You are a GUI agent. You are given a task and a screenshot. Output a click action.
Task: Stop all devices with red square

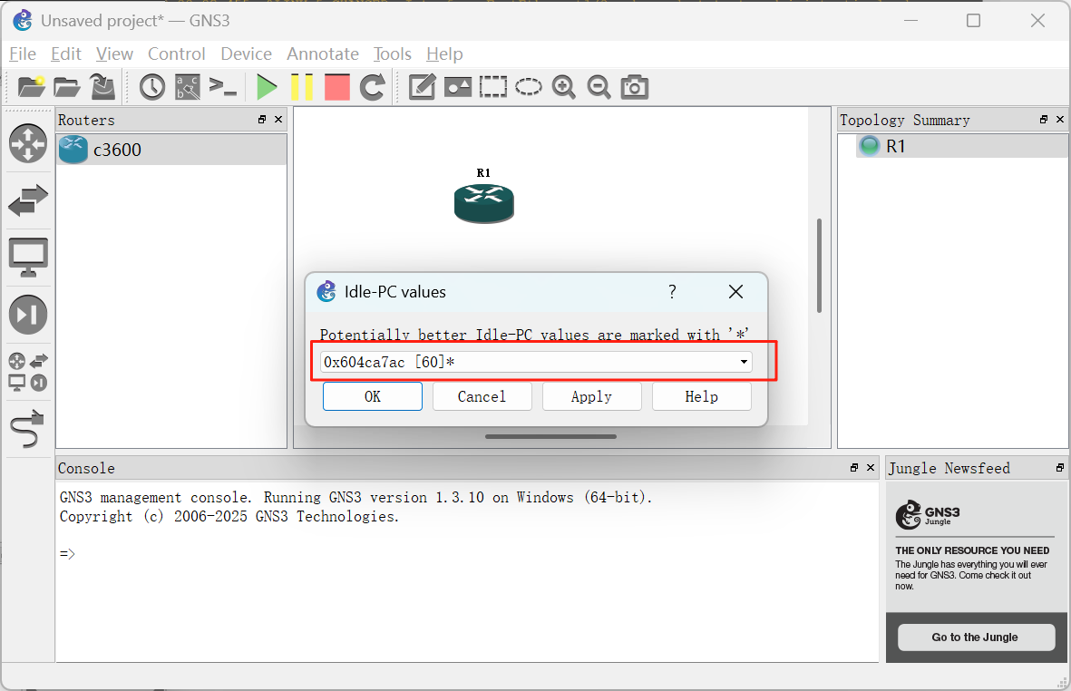coord(336,87)
